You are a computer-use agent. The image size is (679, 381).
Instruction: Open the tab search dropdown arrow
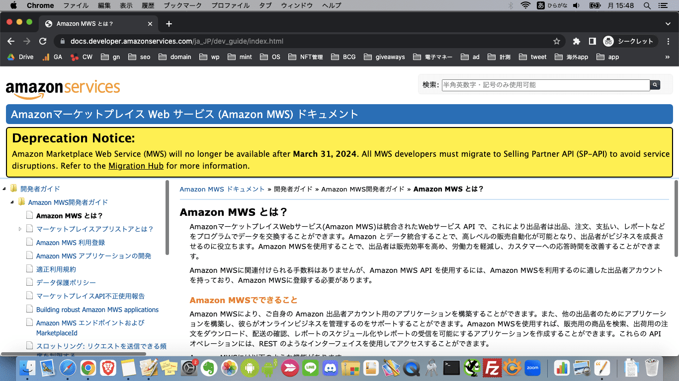point(668,23)
